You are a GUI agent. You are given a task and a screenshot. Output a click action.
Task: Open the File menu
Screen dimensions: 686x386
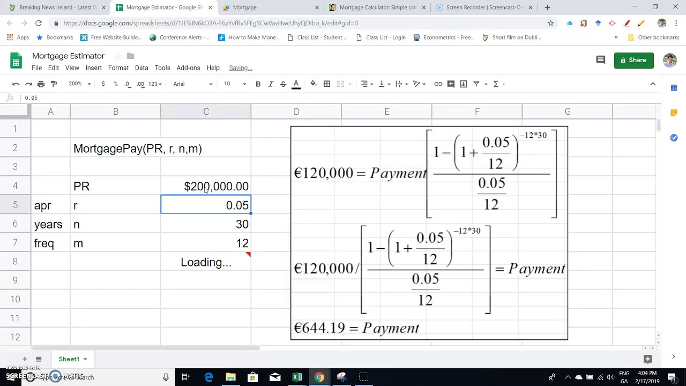[36, 68]
